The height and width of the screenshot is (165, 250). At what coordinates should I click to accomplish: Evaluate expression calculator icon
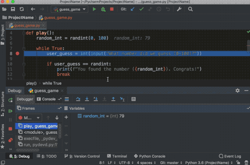coord(133,99)
